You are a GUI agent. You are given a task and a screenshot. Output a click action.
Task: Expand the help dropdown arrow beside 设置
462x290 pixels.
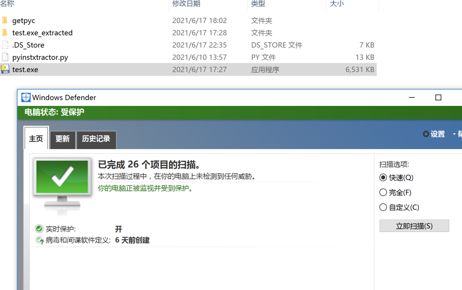(454, 134)
